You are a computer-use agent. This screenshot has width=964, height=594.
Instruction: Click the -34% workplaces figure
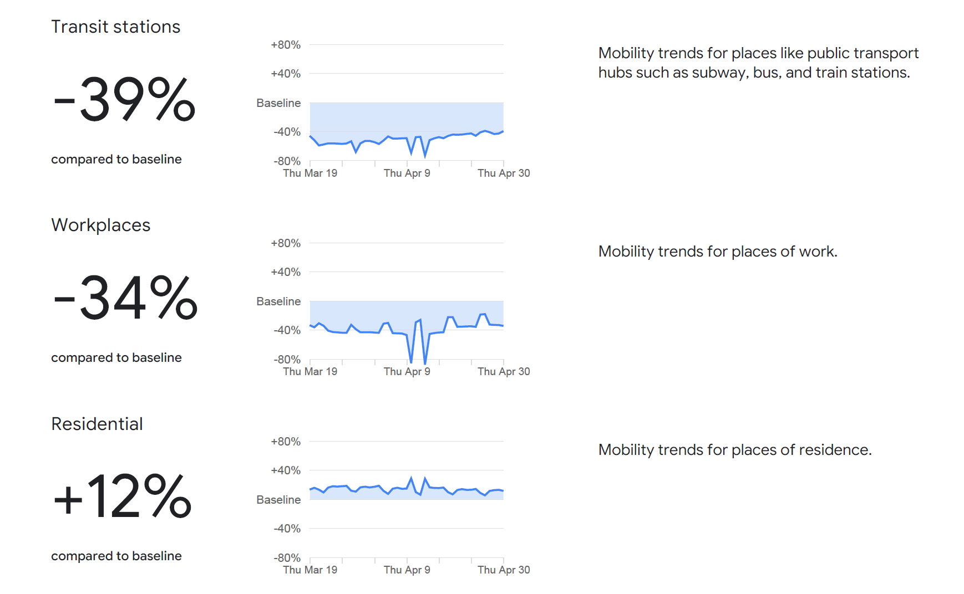pyautogui.click(x=125, y=298)
